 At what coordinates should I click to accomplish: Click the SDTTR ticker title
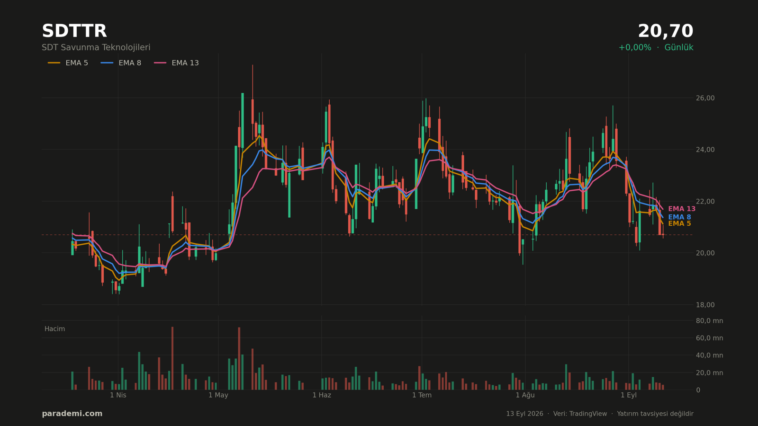[74, 31]
